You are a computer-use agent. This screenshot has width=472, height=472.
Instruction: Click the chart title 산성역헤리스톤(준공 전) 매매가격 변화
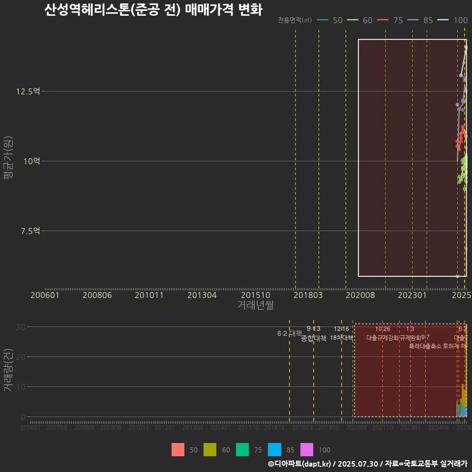153,10
